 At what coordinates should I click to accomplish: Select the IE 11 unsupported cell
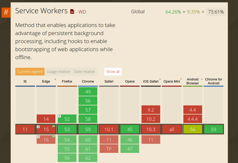pos(25,129)
